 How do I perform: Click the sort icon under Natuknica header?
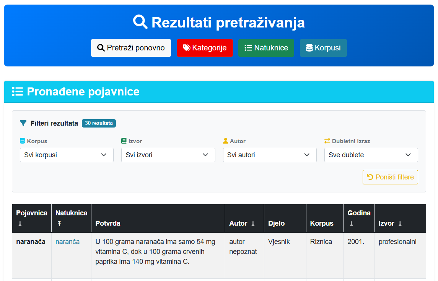[x=59, y=224]
